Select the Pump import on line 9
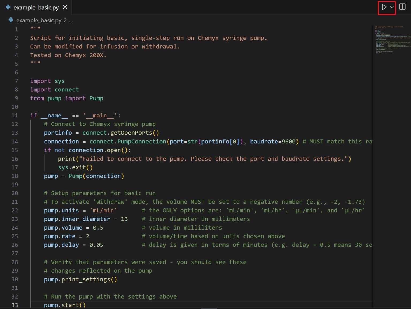411x309 pixels. (x=96, y=98)
